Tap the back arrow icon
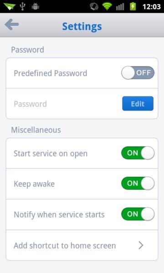 point(12,25)
